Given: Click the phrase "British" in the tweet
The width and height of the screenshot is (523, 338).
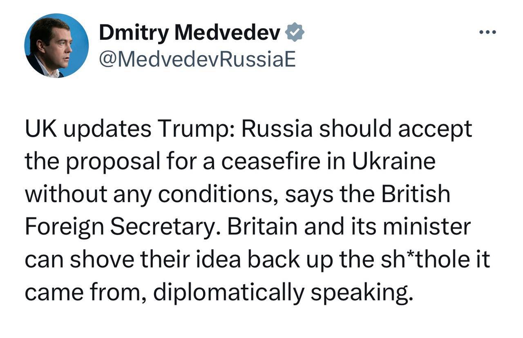Looking at the screenshot, I should point(416,194).
